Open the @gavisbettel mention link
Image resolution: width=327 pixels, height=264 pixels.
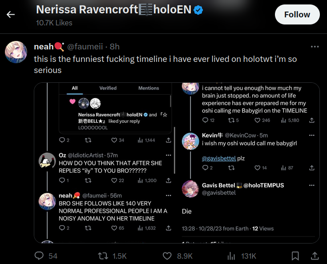coord(218,158)
